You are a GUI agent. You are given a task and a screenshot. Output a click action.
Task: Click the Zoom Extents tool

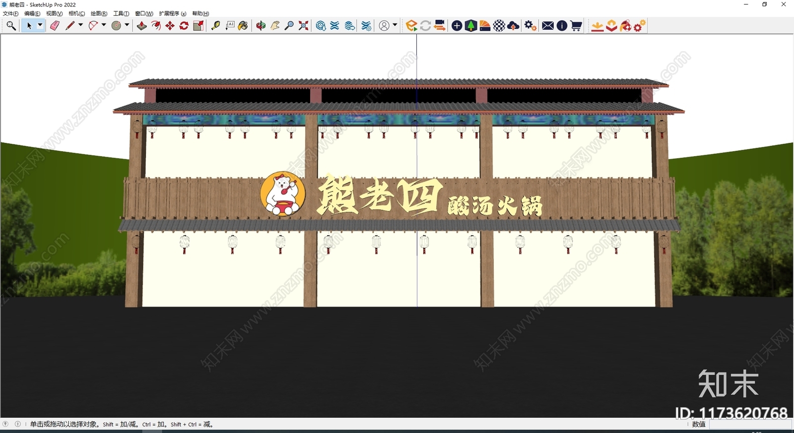(x=304, y=26)
